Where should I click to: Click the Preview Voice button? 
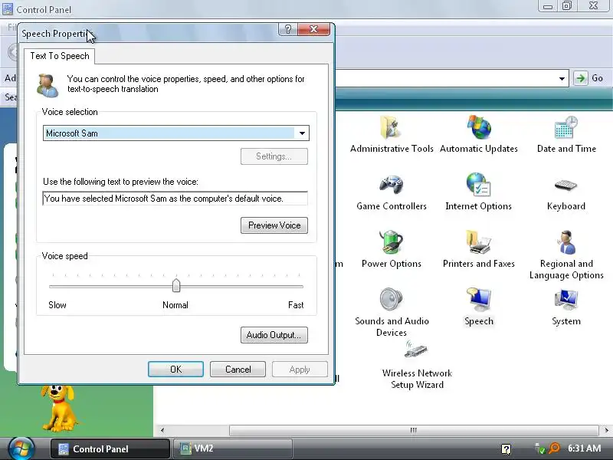point(274,225)
